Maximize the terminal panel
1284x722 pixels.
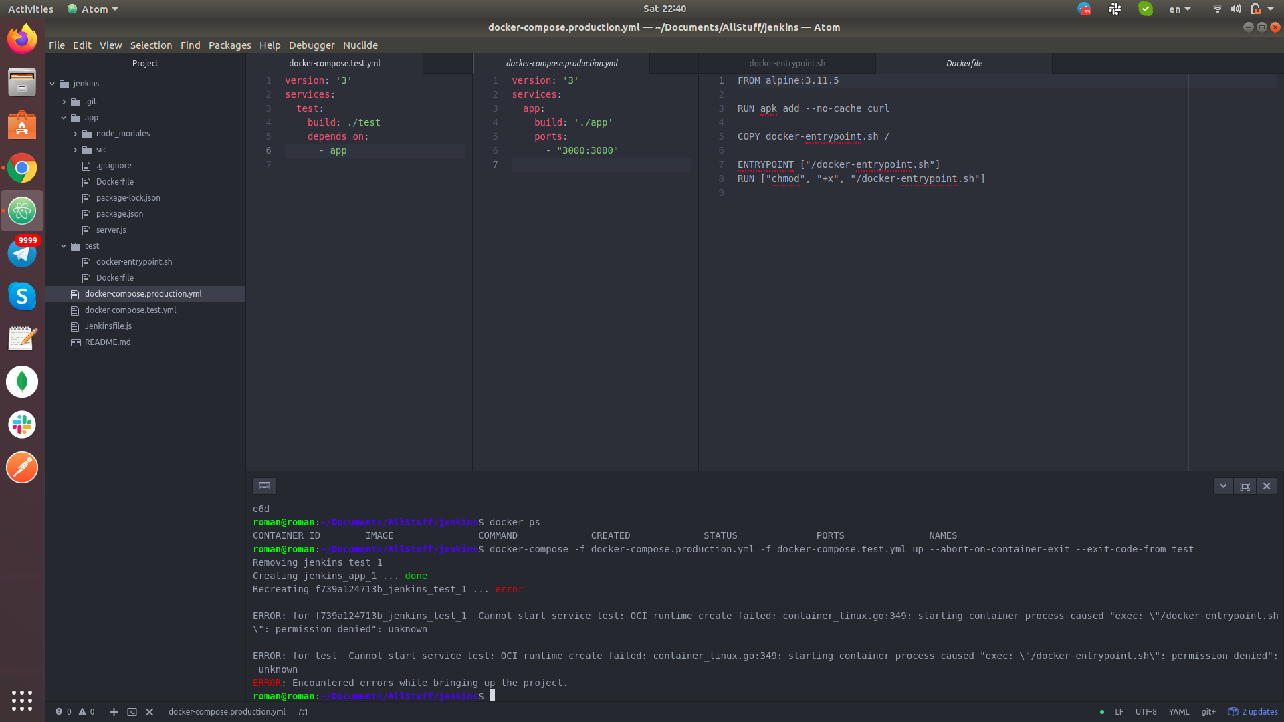(x=1245, y=486)
